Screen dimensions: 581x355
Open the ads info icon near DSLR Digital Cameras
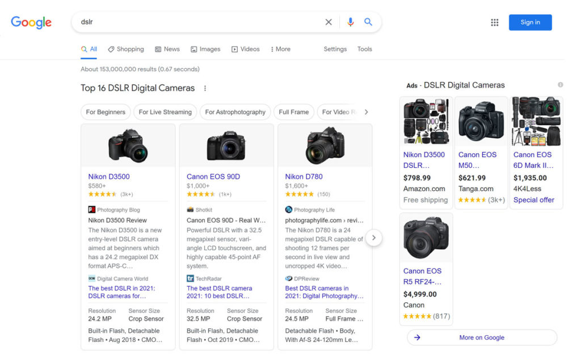(561, 84)
